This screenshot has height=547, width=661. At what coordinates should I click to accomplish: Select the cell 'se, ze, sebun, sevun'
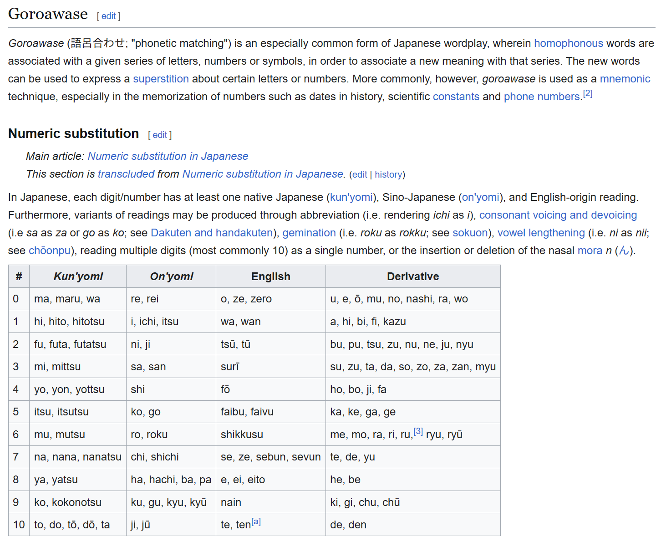(x=271, y=457)
